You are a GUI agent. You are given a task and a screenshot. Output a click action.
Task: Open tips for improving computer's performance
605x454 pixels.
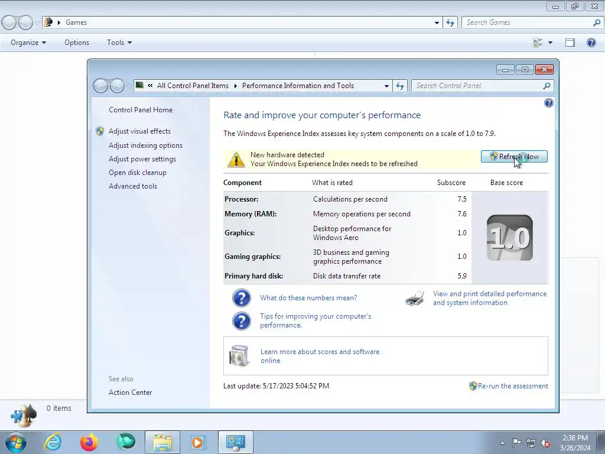pyautogui.click(x=315, y=320)
